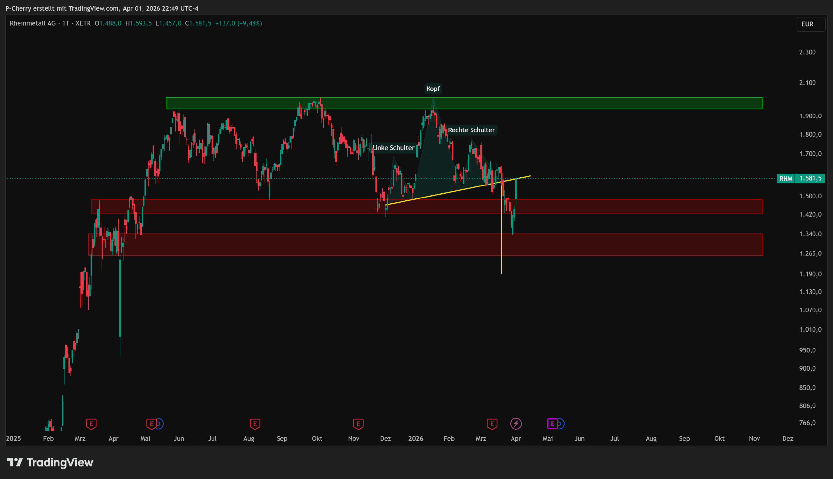
Task: Click the RHM price tag on axis
Action: [x=785, y=178]
